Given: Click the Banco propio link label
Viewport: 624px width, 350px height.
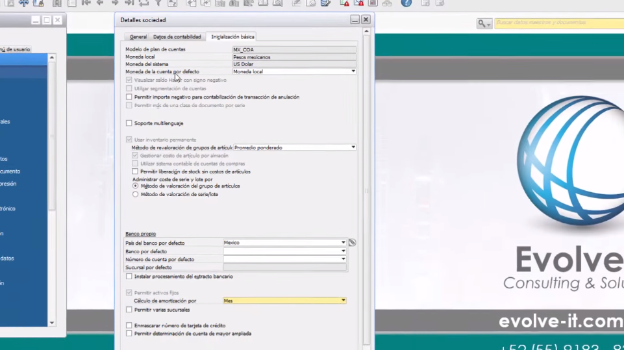Looking at the screenshot, I should [x=140, y=234].
